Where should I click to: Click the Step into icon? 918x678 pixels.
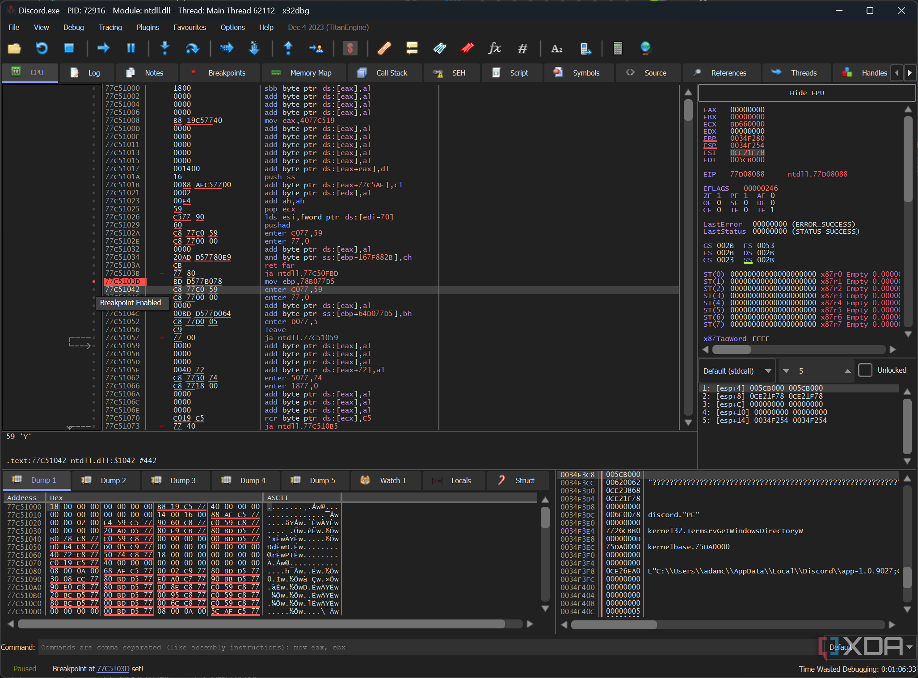click(x=165, y=48)
